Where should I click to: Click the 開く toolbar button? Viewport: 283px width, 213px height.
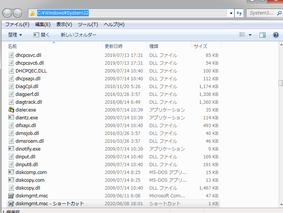(x=42, y=35)
